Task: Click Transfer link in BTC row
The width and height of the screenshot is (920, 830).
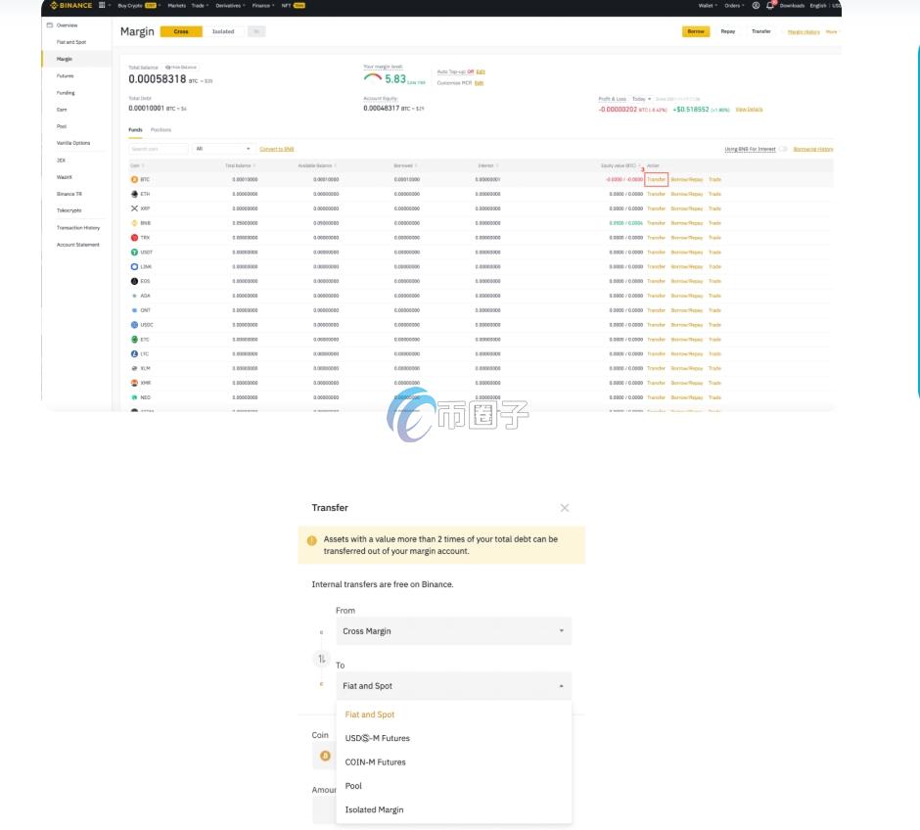Action: click(x=656, y=179)
